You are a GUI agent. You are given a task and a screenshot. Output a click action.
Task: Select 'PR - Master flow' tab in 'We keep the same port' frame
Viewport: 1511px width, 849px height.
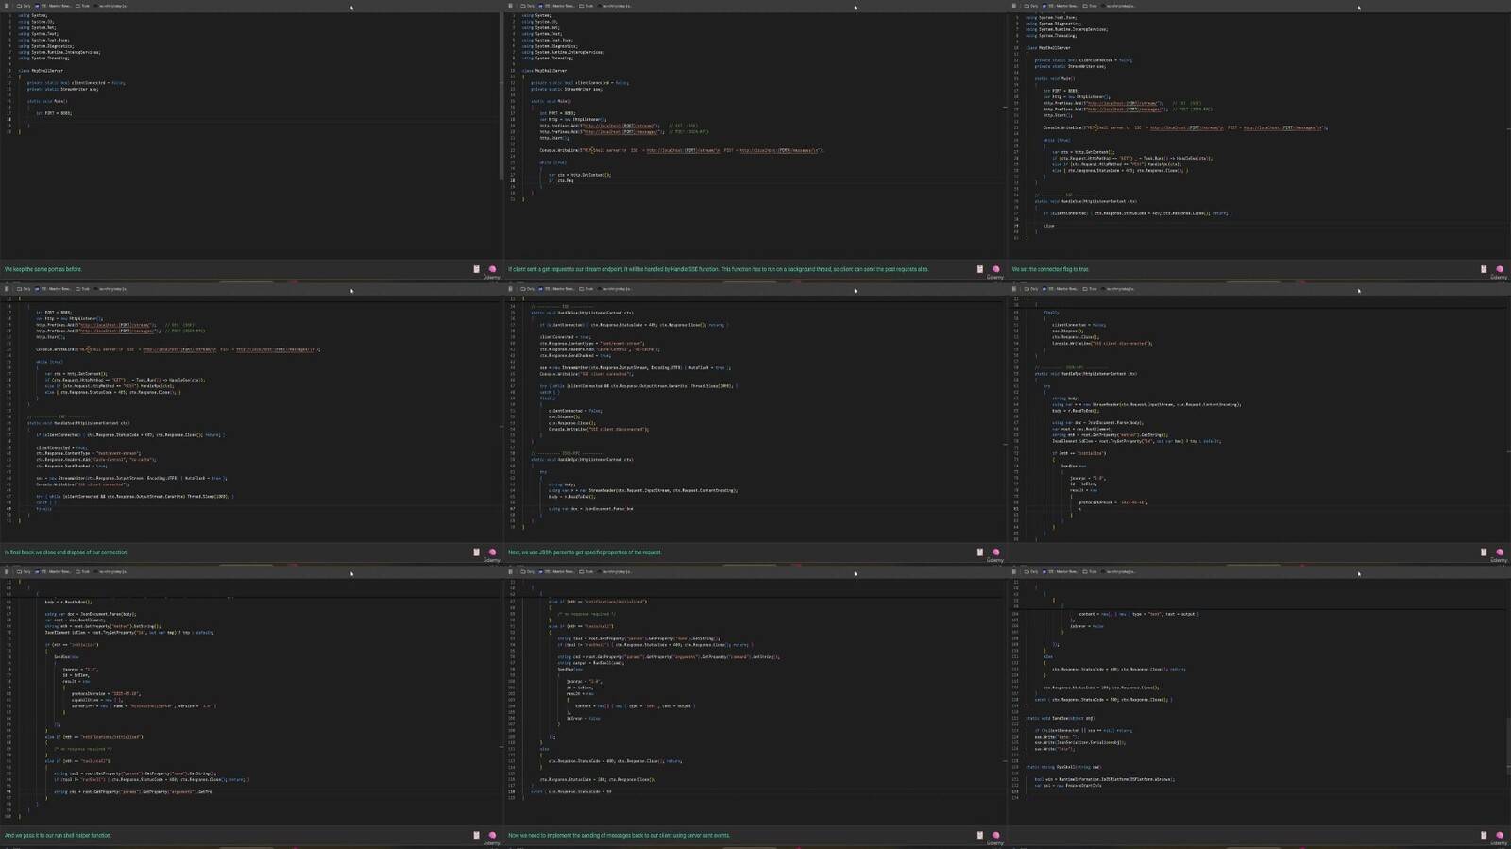coord(53,6)
